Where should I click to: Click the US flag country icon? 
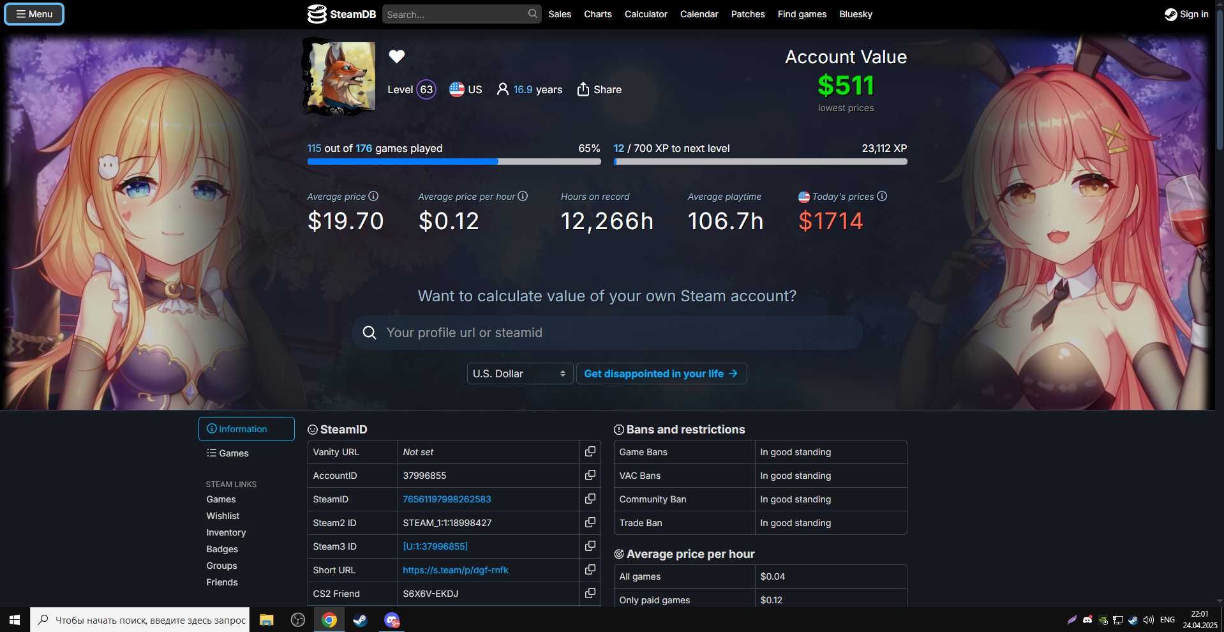[456, 89]
